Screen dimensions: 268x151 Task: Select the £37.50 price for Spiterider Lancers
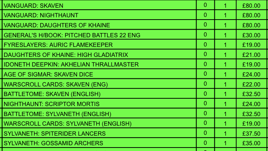tap(251, 133)
